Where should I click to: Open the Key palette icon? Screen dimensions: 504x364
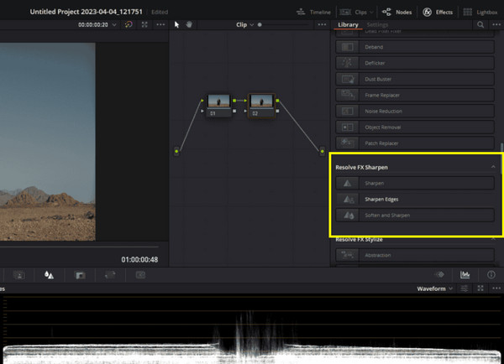80,275
